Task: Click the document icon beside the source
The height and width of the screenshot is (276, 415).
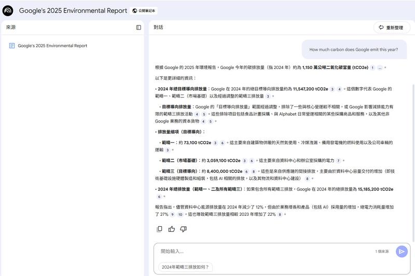Action: click(11, 46)
